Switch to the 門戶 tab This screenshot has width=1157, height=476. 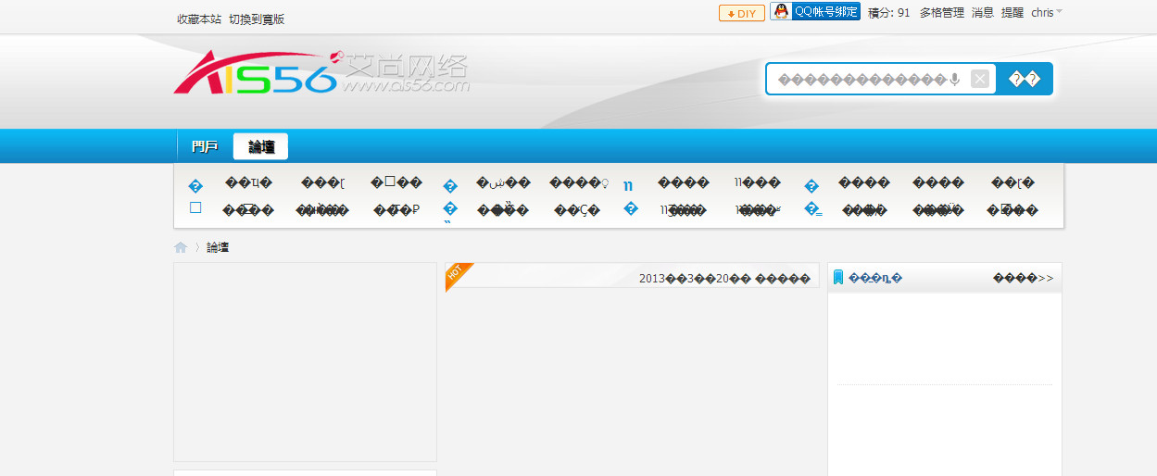tap(205, 146)
